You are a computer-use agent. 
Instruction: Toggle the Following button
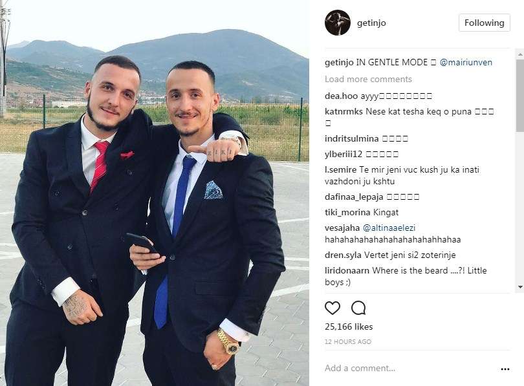[x=484, y=23]
